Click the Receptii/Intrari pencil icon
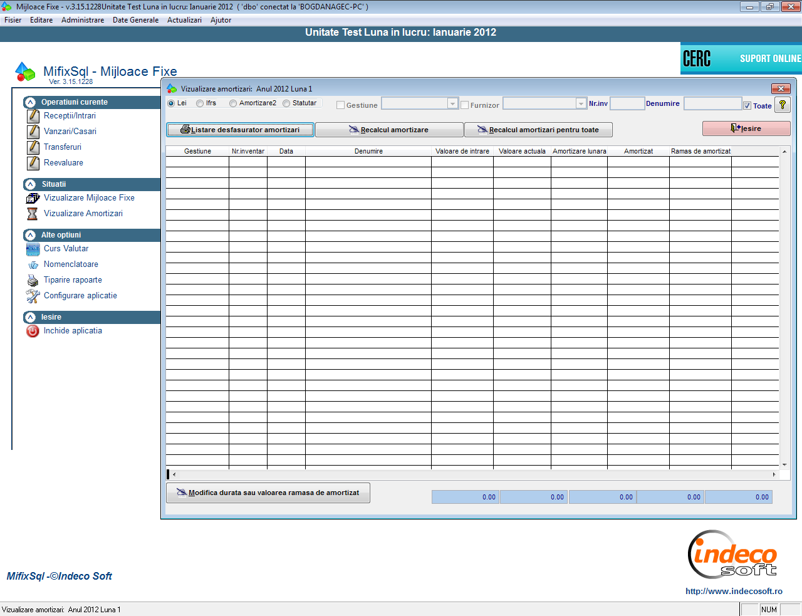Viewport: 802px width, 616px height. 33,116
